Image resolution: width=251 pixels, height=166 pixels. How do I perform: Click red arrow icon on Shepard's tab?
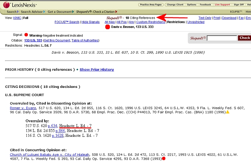[116, 12]
